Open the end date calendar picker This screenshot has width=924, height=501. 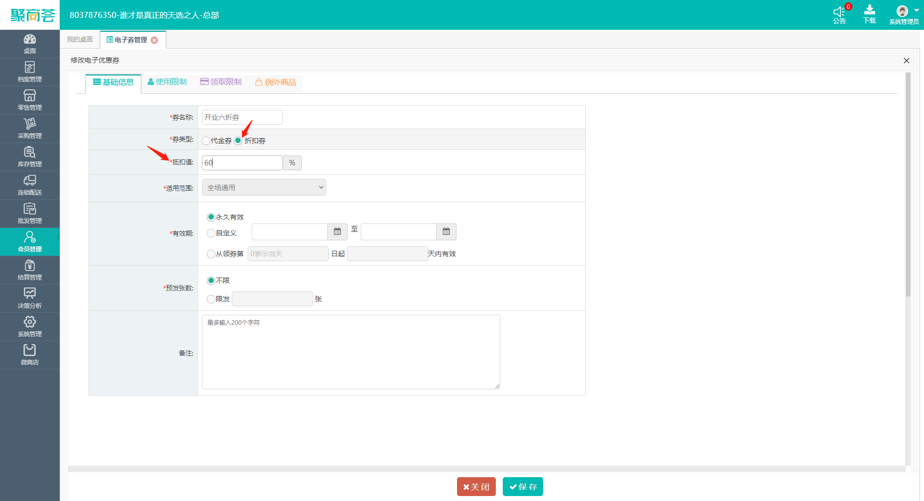coord(446,232)
